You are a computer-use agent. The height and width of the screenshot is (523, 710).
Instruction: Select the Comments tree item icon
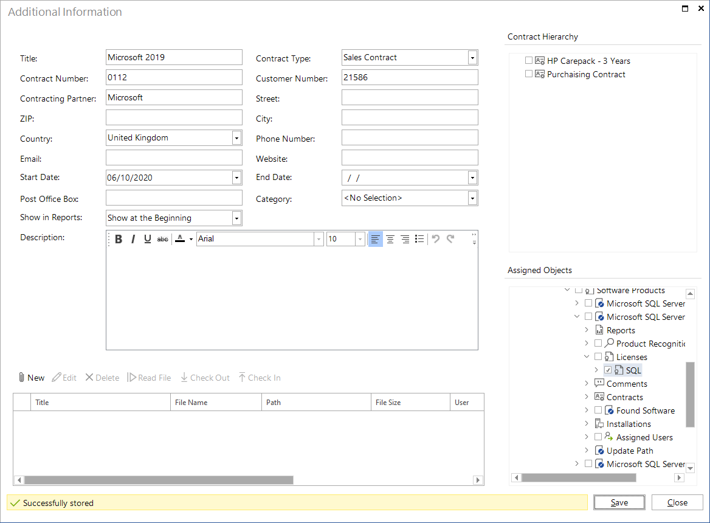click(x=599, y=383)
